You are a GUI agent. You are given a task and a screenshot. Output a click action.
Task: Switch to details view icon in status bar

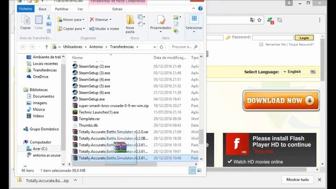click(x=192, y=171)
